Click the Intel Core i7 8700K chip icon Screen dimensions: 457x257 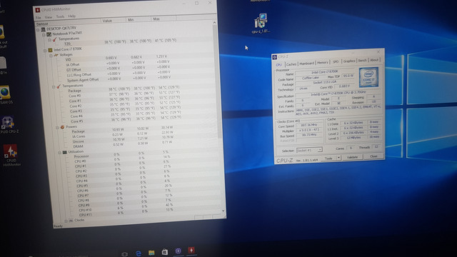pyautogui.click(x=50, y=50)
